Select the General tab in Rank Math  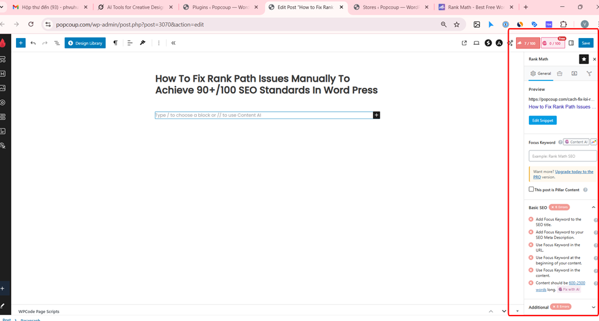541,74
